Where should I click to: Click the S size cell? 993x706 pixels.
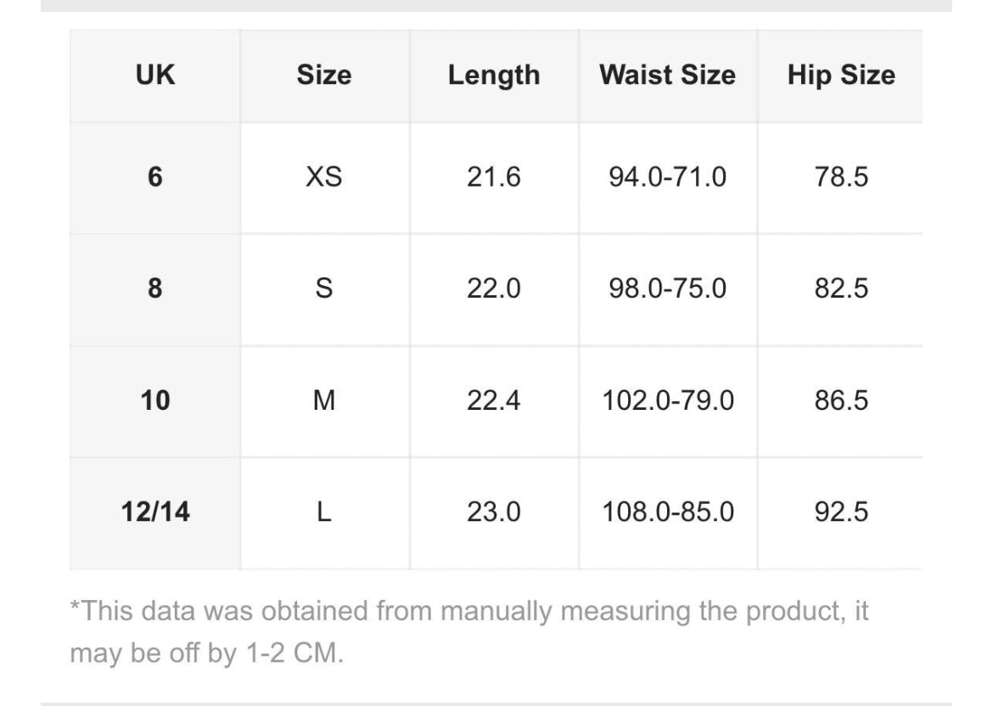coord(323,289)
